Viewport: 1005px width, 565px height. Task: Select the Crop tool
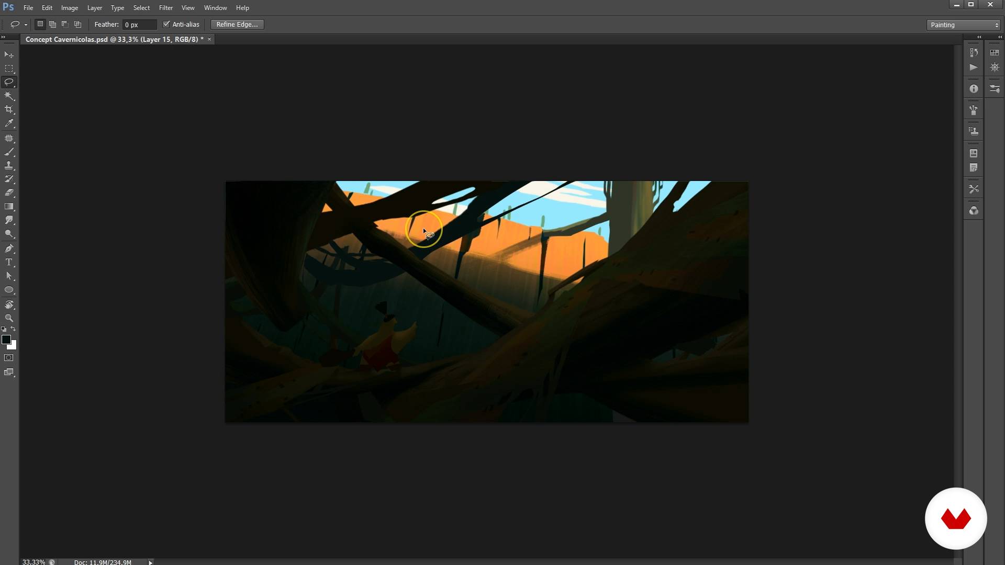click(x=9, y=109)
